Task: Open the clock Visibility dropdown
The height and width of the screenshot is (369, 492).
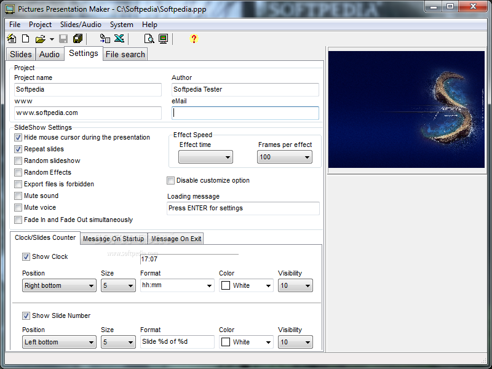Action: [295, 285]
